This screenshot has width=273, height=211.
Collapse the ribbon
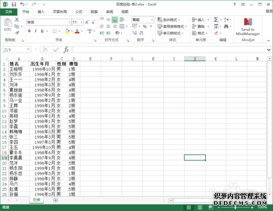(269, 40)
